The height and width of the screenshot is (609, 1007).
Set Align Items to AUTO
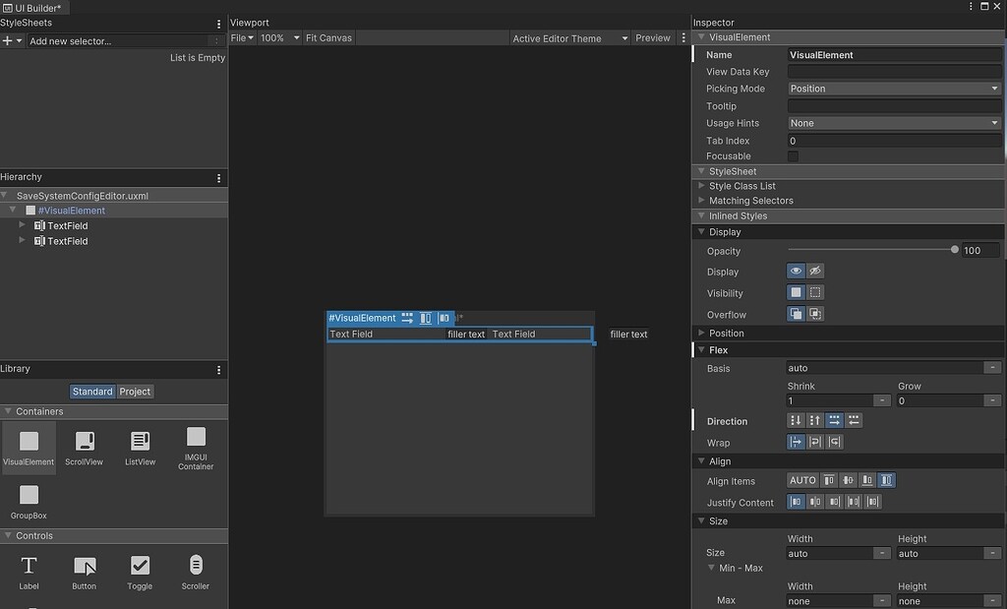(801, 480)
